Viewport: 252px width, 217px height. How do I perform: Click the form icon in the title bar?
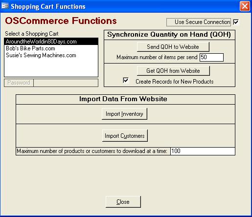click(x=5, y=6)
